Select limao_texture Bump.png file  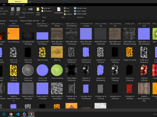pyautogui.click(x=71, y=70)
